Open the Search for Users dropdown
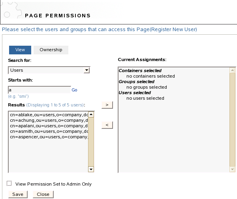237x199 pixels. (49, 70)
